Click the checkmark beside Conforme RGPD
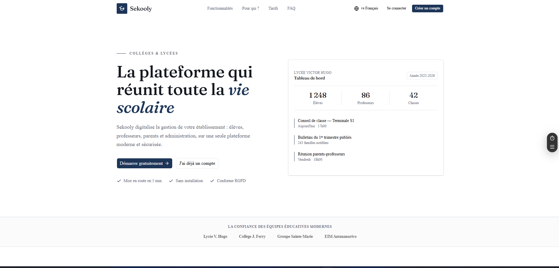Screen dimensions: 559x268 pos(212,181)
